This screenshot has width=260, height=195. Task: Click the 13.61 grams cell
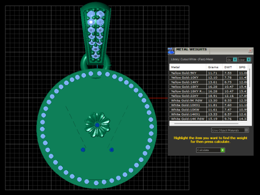(x=214, y=82)
